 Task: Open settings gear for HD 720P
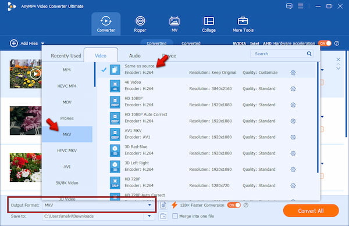293,185
